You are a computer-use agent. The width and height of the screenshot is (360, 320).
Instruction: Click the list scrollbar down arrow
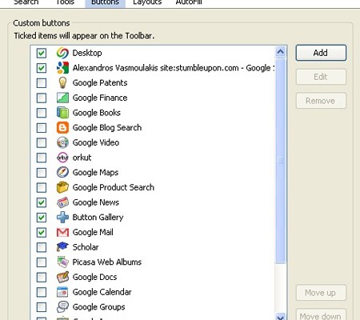click(x=280, y=317)
